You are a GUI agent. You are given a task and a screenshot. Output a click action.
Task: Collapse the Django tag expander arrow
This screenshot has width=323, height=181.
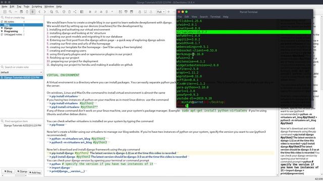point(2,28)
